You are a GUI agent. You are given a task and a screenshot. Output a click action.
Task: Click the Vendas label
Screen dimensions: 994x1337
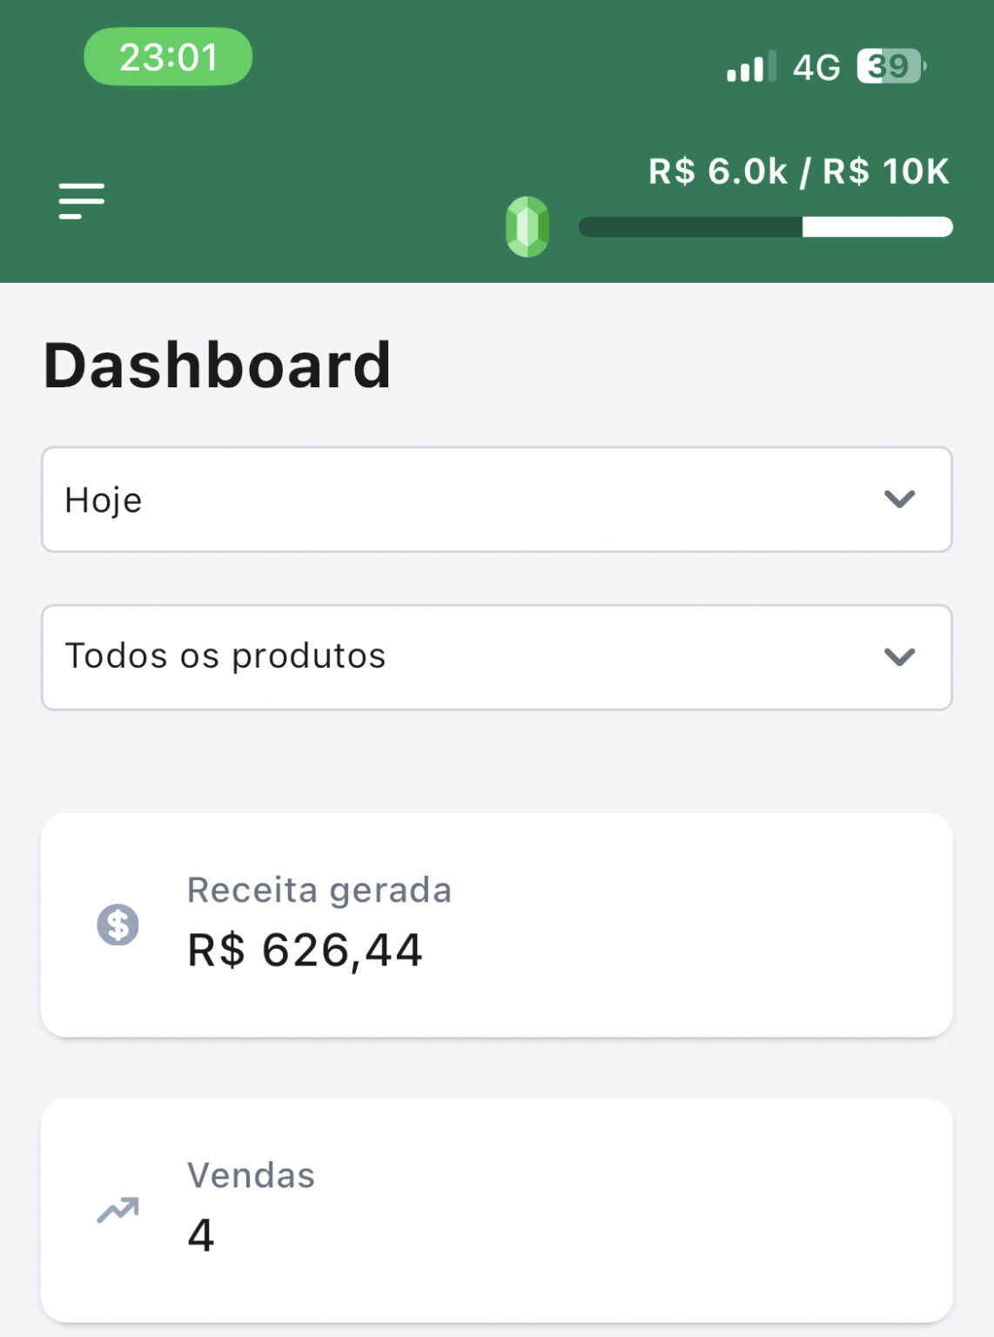pyautogui.click(x=251, y=1175)
